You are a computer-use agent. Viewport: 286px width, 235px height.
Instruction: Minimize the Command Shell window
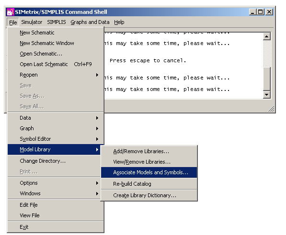252,12
